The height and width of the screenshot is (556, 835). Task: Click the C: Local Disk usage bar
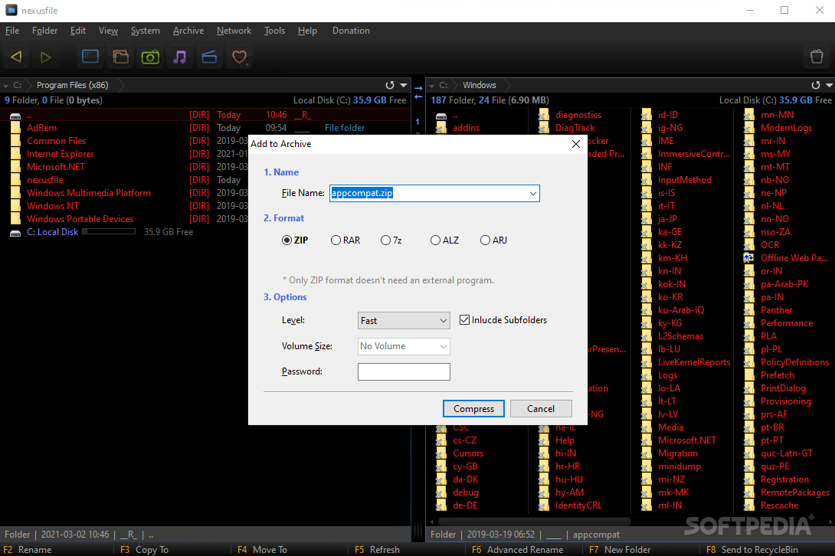(109, 231)
